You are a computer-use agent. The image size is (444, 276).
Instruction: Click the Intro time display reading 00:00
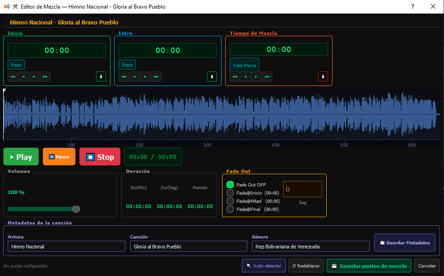168,50
